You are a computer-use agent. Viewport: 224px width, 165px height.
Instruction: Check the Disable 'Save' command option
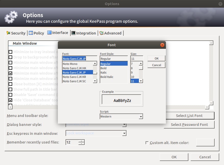[10, 95]
